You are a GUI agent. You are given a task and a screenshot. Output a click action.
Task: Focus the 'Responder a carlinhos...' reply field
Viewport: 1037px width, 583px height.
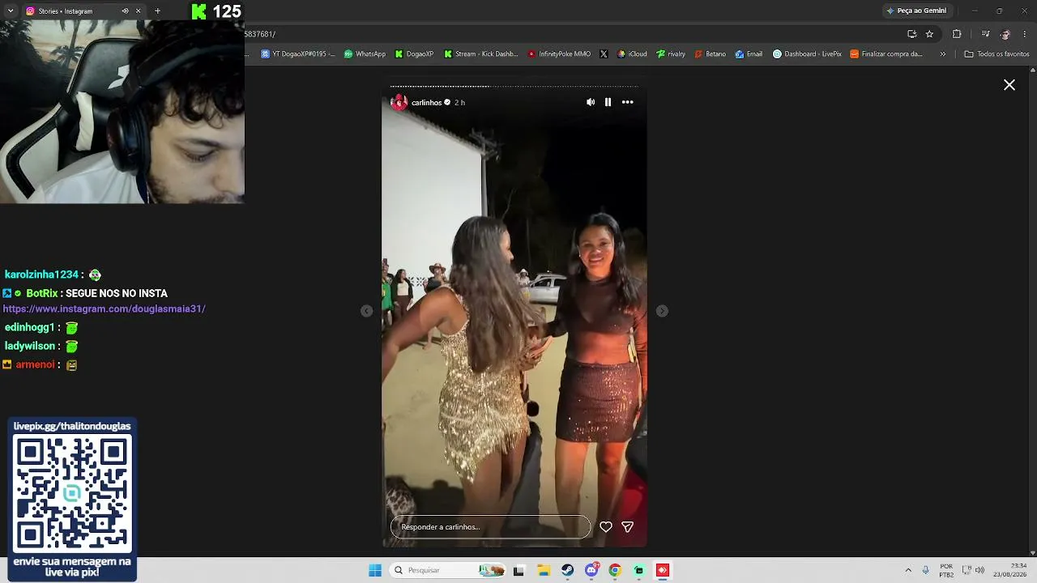(490, 527)
